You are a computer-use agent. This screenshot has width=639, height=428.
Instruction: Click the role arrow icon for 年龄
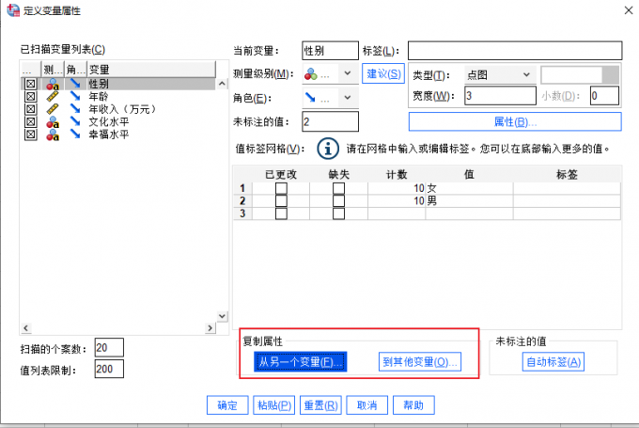[x=75, y=96]
